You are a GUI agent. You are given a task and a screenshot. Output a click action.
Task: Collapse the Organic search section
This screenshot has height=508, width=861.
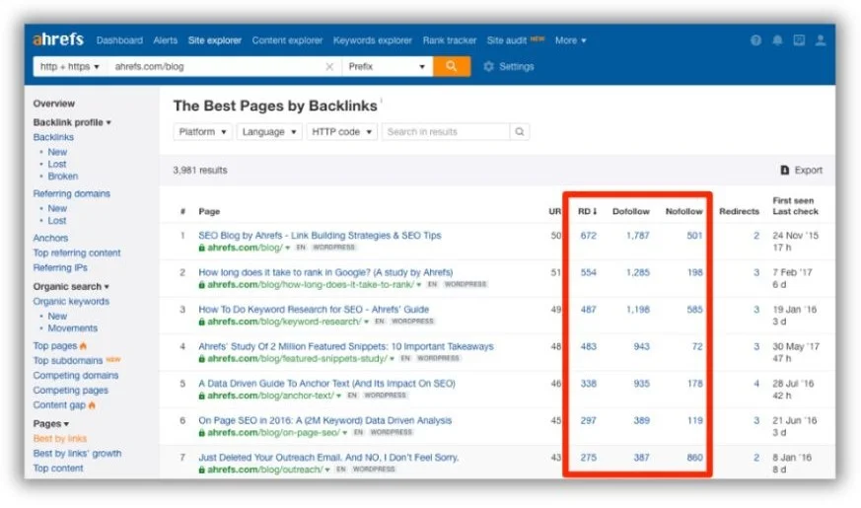click(71, 287)
